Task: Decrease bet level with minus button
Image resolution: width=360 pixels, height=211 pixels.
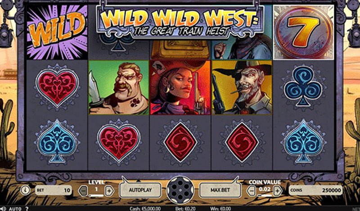Action: click(x=83, y=191)
